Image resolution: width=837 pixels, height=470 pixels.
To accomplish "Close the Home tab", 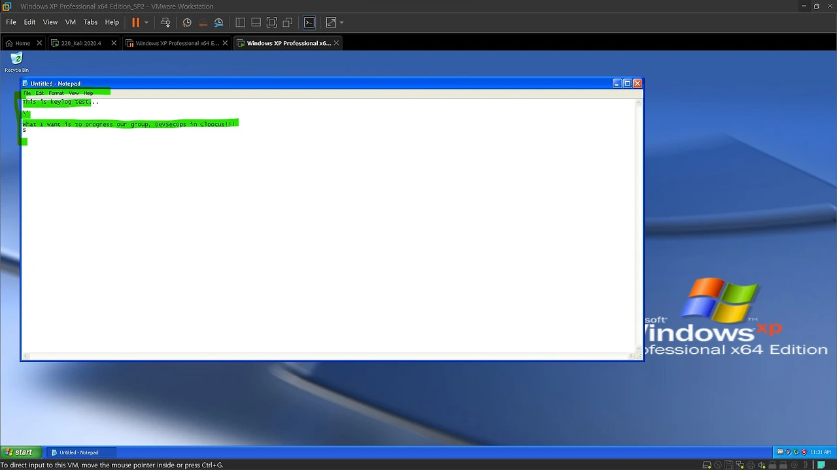I will coord(39,43).
